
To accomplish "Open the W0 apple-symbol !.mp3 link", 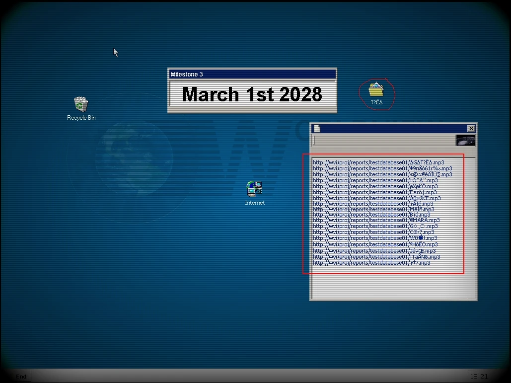I will click(375, 238).
